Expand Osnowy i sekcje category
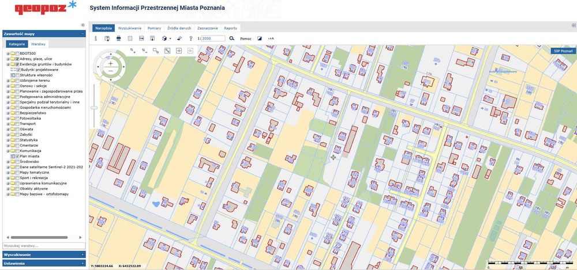Viewport: 577px width, 270px height. point(8,86)
